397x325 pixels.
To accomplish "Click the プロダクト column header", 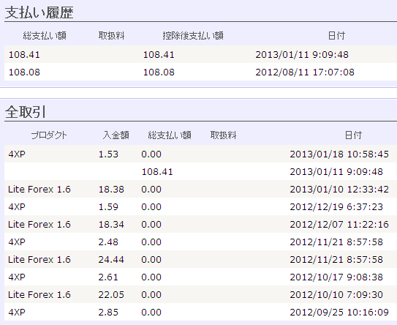I will [x=49, y=135].
